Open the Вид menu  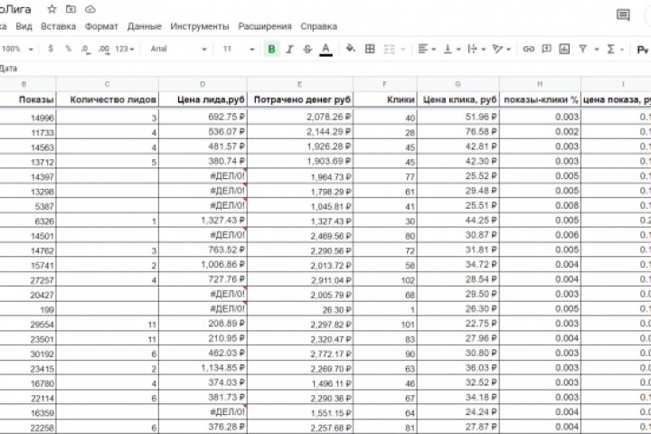click(x=24, y=26)
